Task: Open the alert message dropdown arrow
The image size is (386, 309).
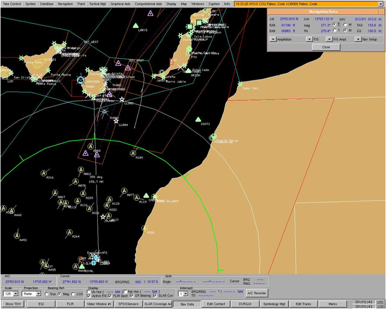Action: [381, 4]
